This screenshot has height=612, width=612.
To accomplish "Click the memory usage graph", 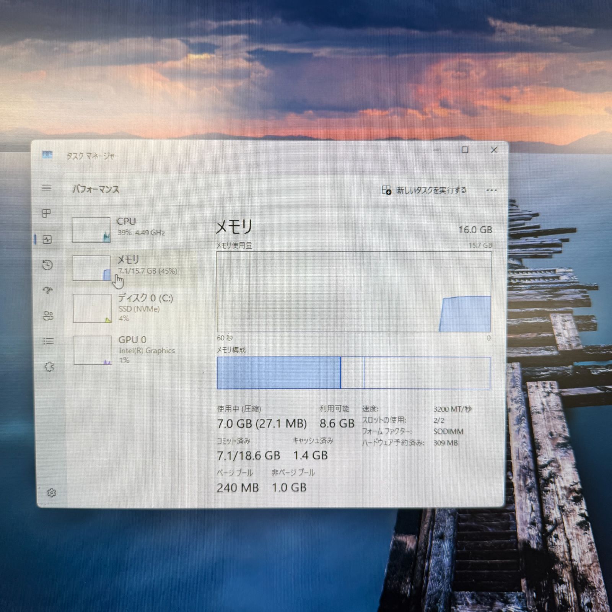I will (354, 291).
